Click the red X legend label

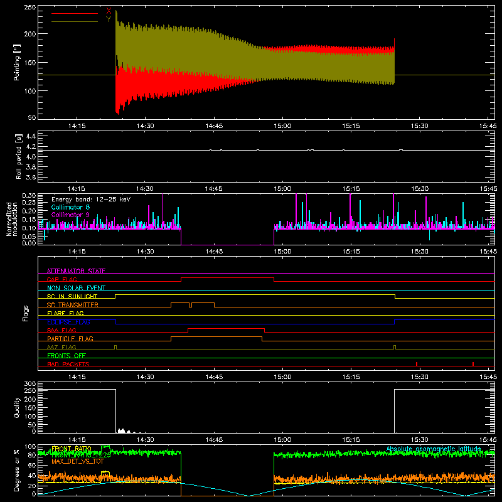click(109, 11)
